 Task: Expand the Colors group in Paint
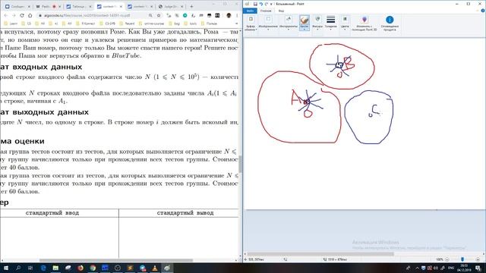coord(345,24)
